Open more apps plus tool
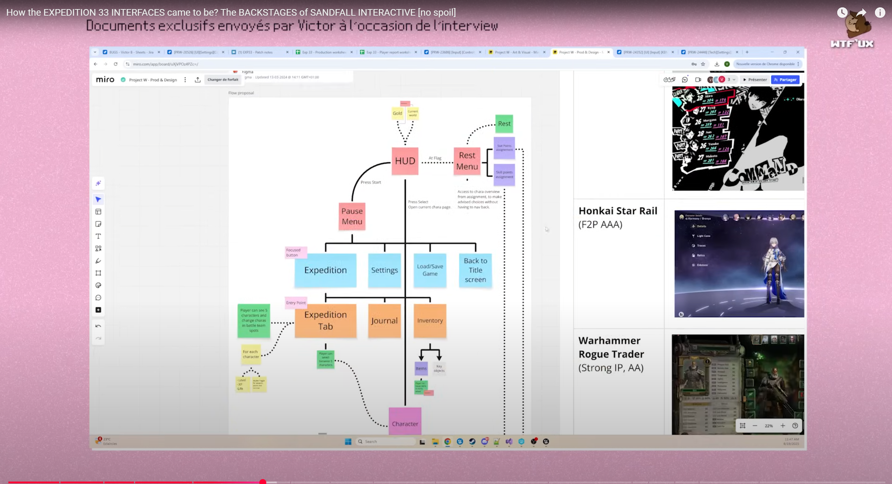The height and width of the screenshot is (484, 892). pyautogui.click(x=98, y=310)
